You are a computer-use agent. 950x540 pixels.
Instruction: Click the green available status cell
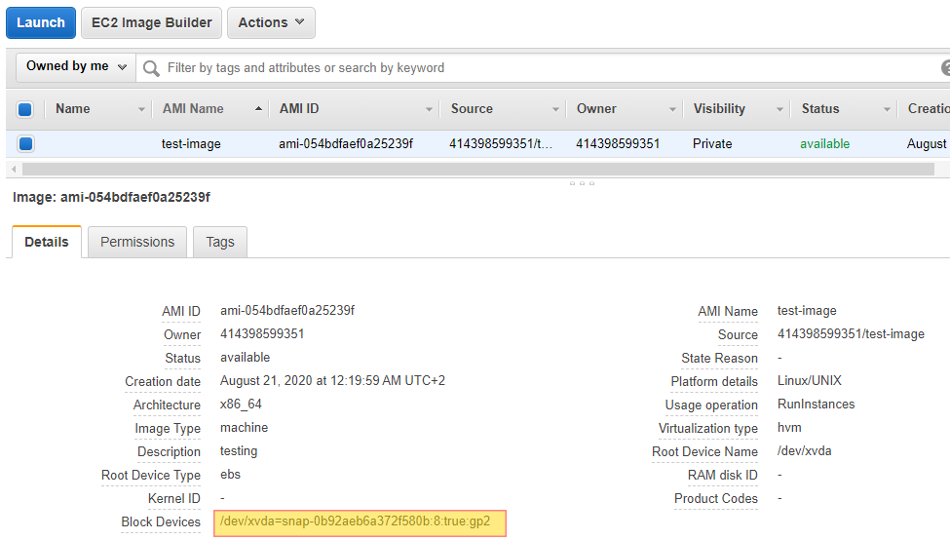point(824,143)
